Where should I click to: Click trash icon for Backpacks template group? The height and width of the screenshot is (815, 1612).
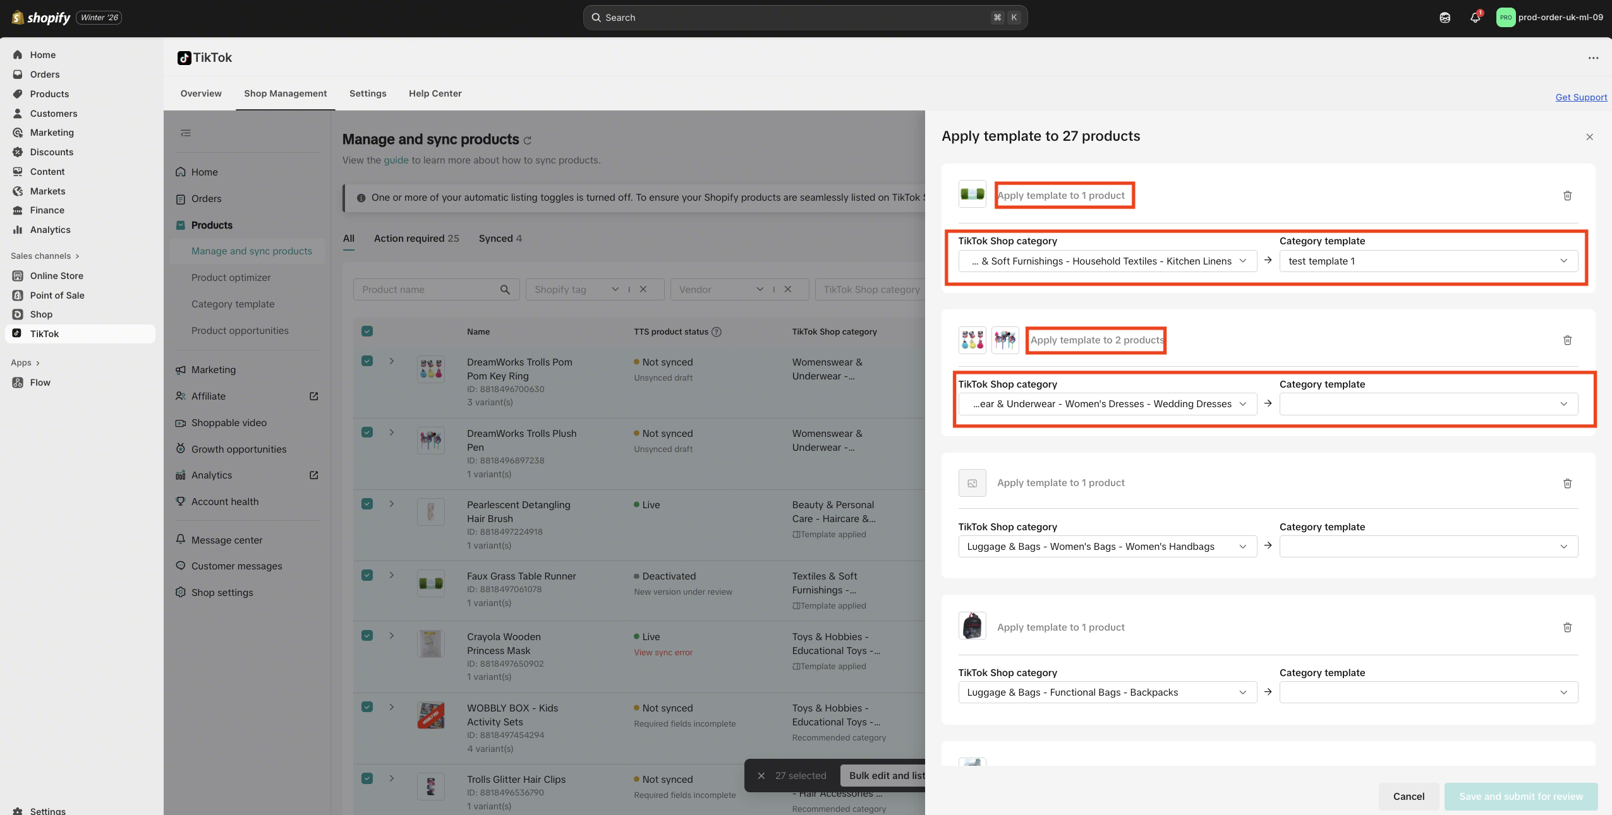1567,628
